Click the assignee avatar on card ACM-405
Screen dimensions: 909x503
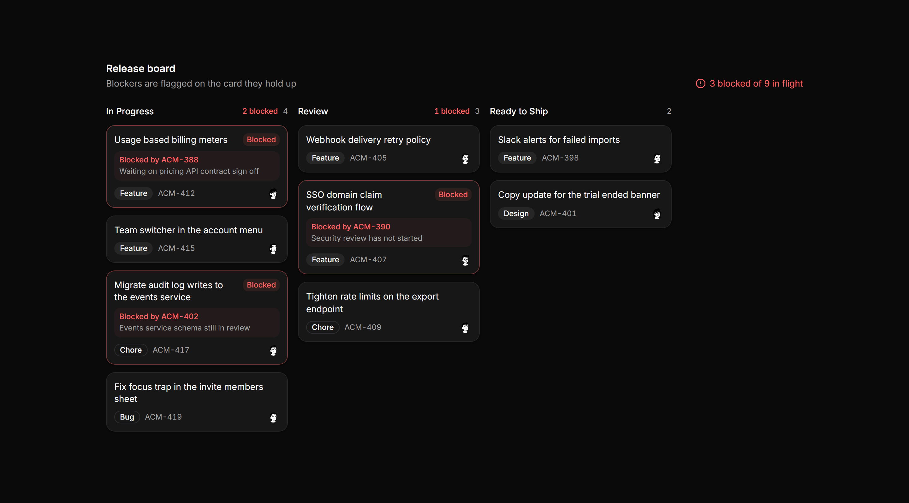465,159
